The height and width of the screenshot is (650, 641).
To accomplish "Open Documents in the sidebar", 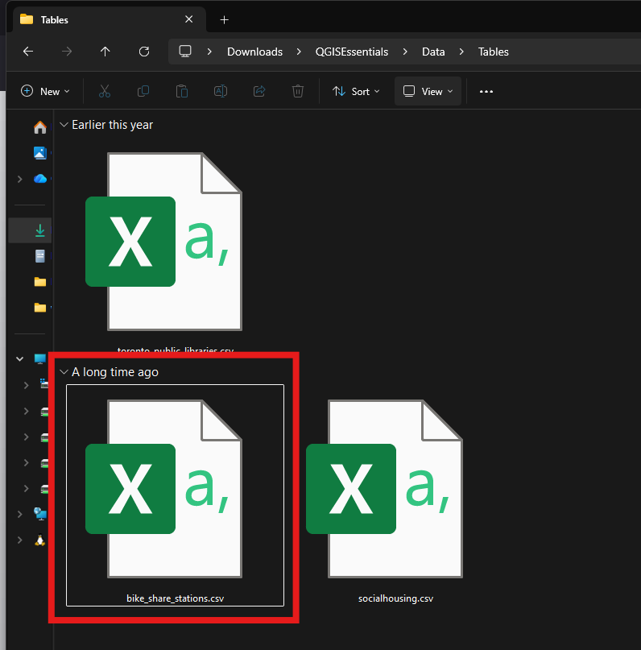I will click(40, 256).
